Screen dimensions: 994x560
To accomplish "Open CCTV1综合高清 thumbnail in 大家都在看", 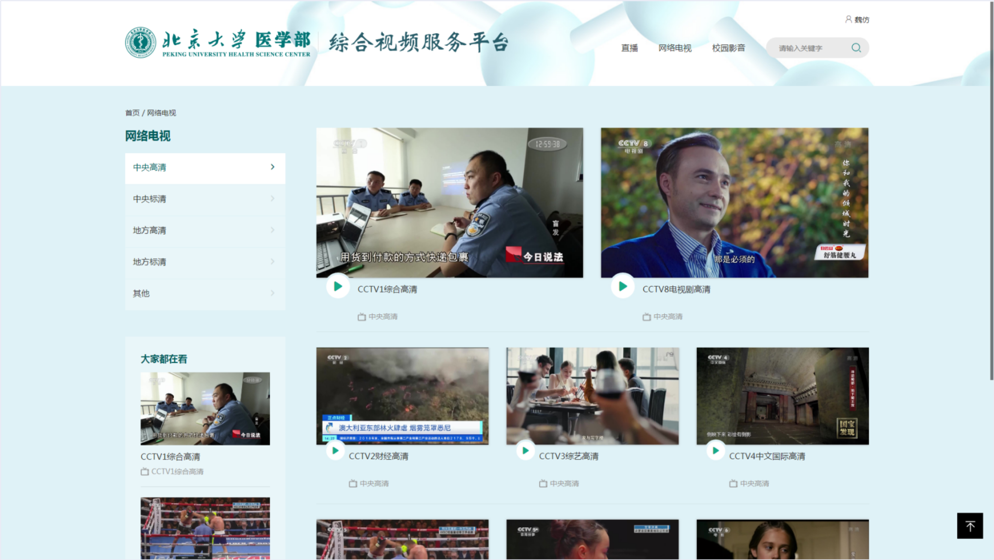I will pyautogui.click(x=205, y=408).
